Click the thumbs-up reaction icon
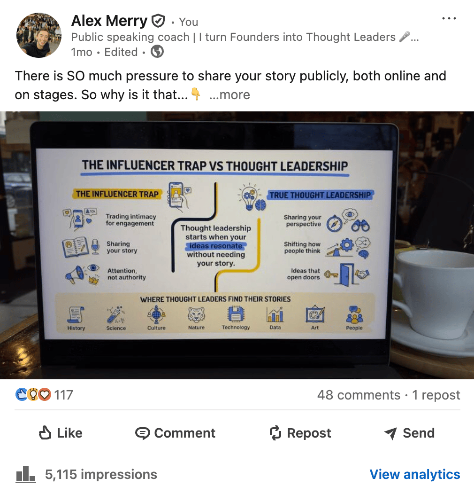 pos(21,394)
